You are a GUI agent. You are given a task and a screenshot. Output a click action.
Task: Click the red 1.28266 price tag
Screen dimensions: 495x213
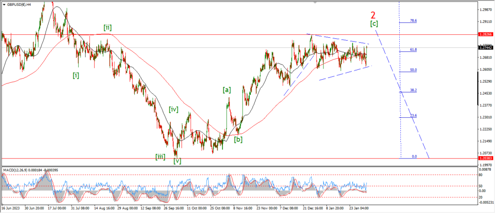(485, 34)
